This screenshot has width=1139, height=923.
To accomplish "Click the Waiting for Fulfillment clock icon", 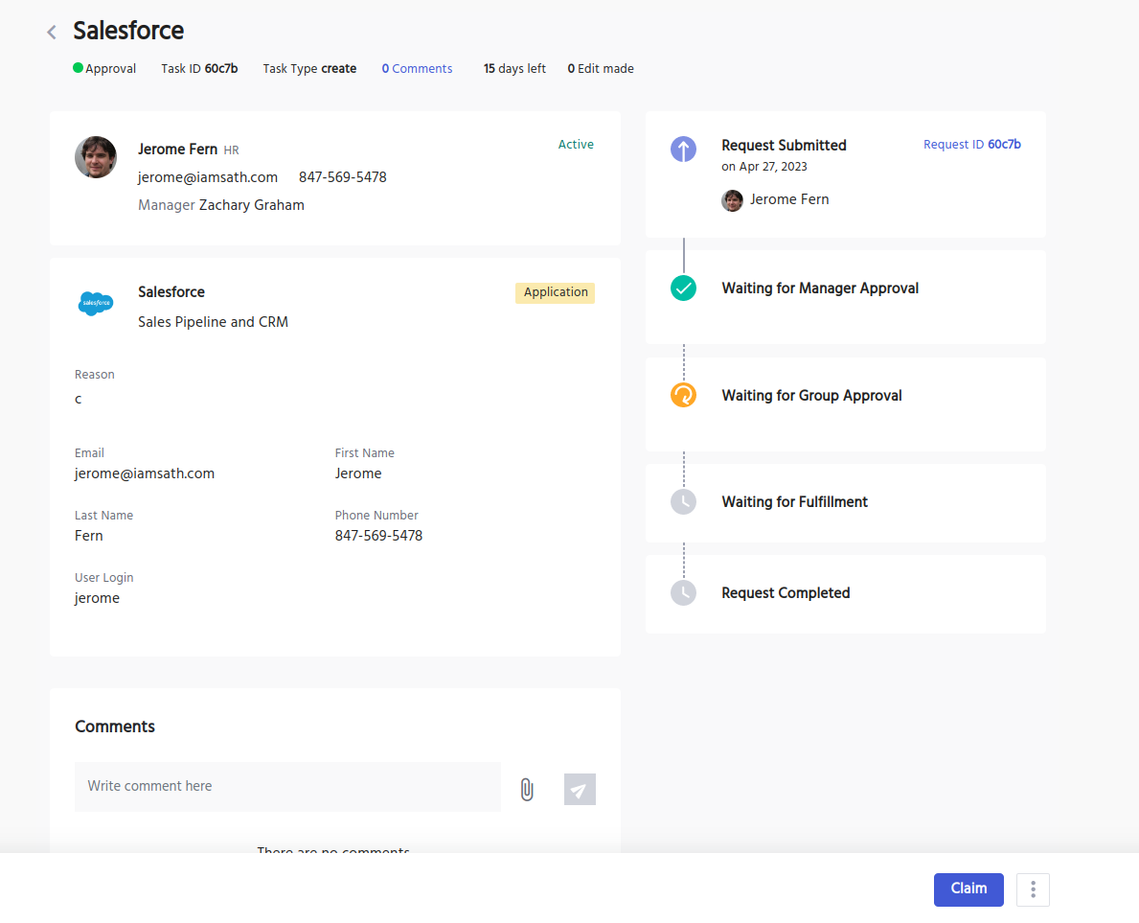I will 683,501.
